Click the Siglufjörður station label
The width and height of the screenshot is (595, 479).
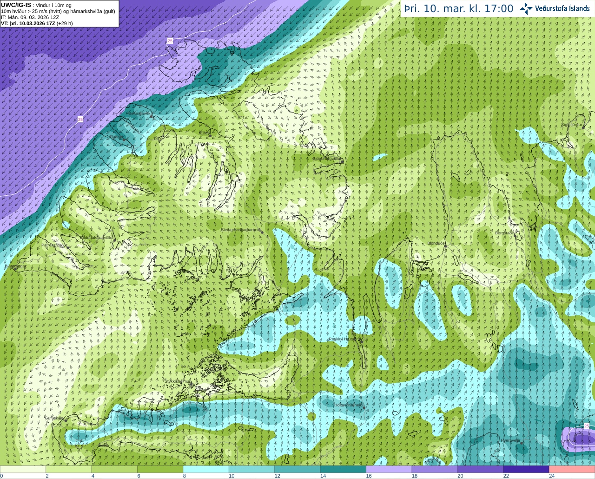coord(572,125)
